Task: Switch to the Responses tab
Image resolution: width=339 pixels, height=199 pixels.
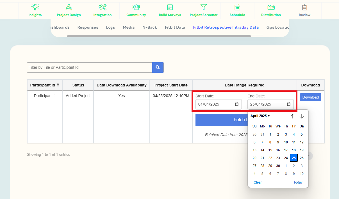Action: [x=88, y=27]
